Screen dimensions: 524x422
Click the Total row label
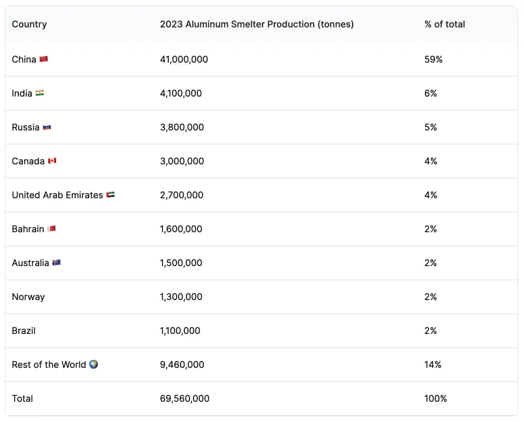22,399
